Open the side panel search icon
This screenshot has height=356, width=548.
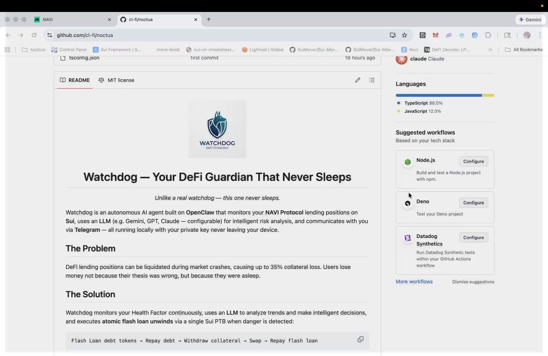[507, 35]
